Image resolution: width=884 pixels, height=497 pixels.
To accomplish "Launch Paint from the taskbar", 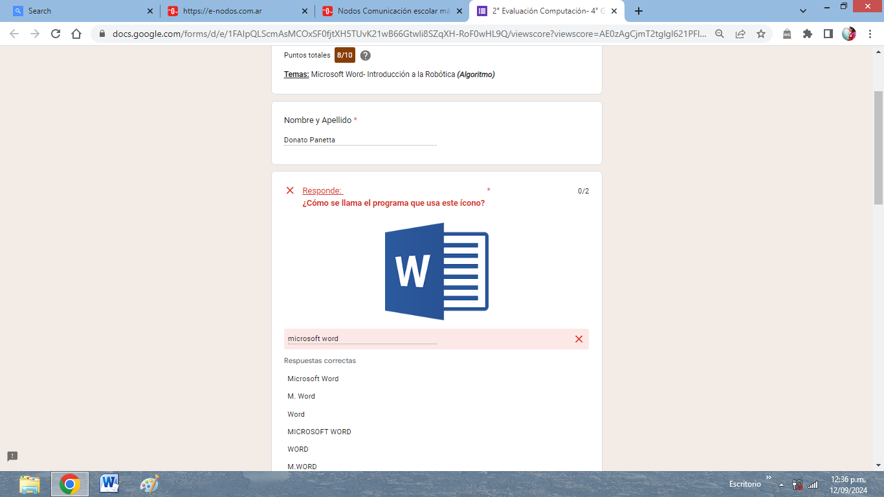I will 149,483.
